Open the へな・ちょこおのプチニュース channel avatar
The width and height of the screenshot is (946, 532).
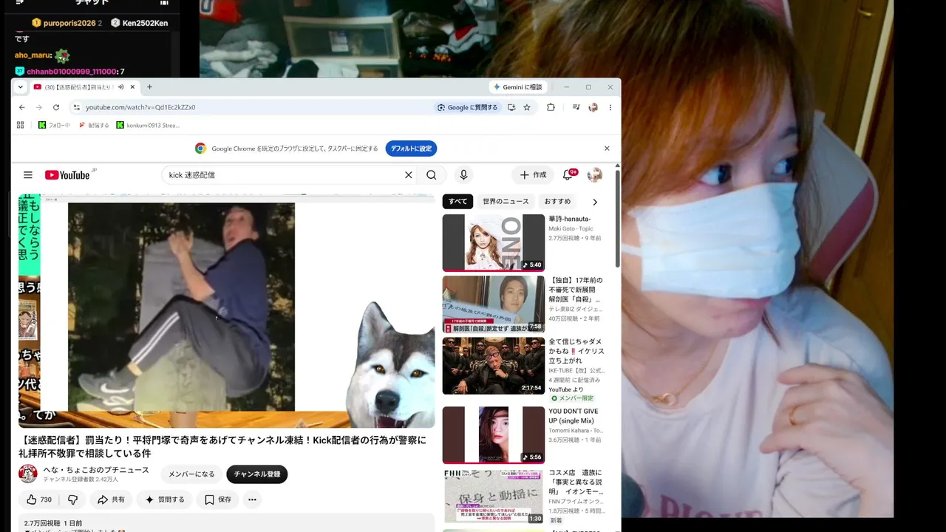(28, 474)
